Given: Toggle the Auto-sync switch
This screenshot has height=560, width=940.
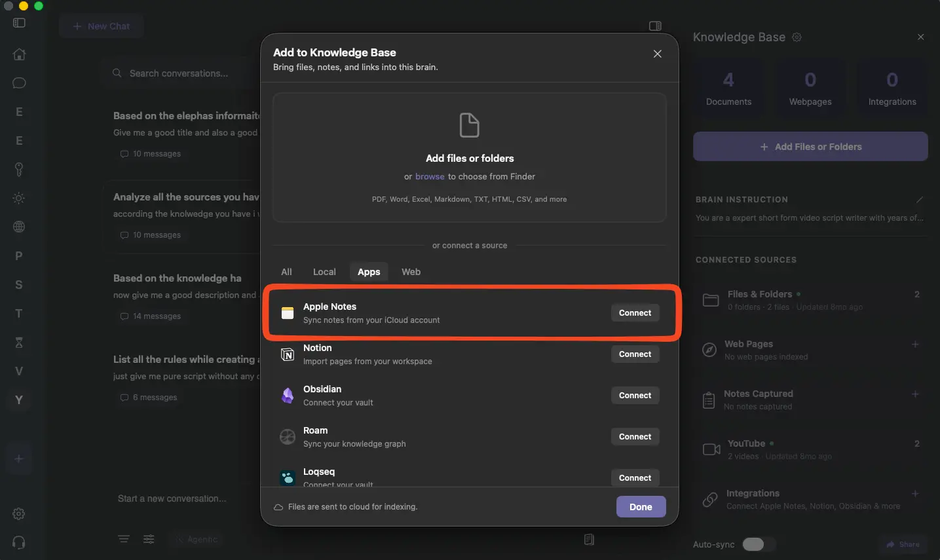Looking at the screenshot, I should 757,544.
